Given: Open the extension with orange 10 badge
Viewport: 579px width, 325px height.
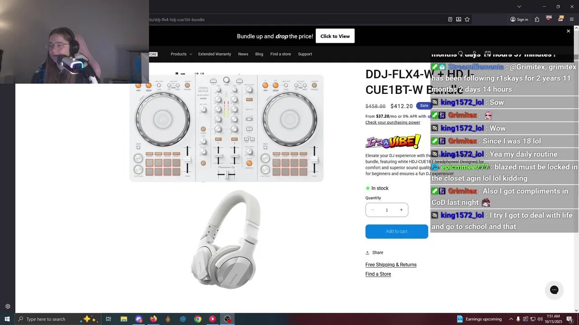Looking at the screenshot, I should 560,19.
